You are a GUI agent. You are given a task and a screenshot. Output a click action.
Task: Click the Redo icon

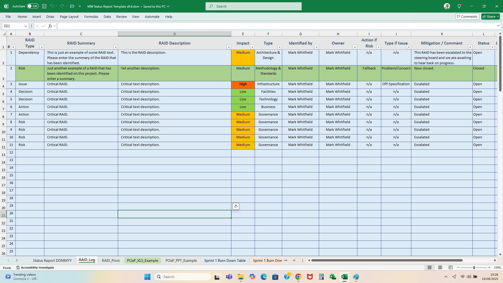[62, 6]
